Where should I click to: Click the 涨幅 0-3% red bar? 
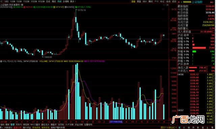[199, 48]
